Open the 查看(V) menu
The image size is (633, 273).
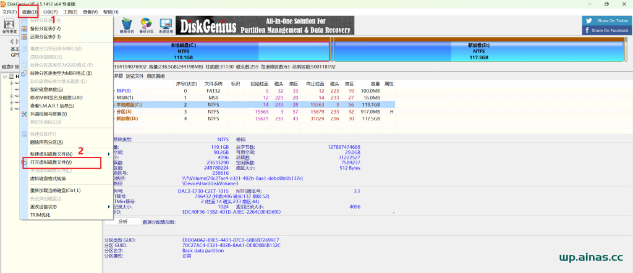tap(90, 12)
